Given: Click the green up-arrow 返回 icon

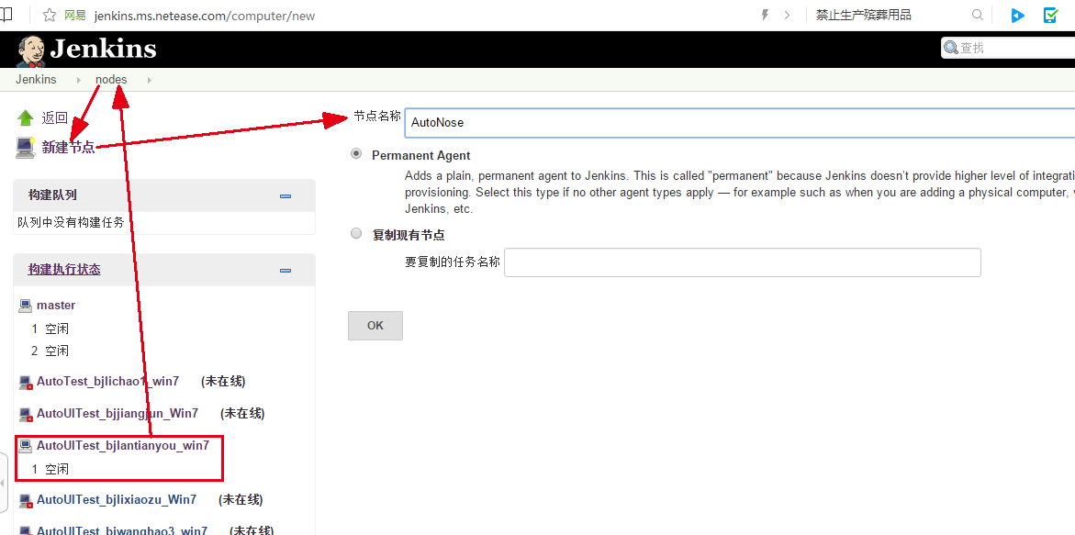Looking at the screenshot, I should tap(26, 117).
